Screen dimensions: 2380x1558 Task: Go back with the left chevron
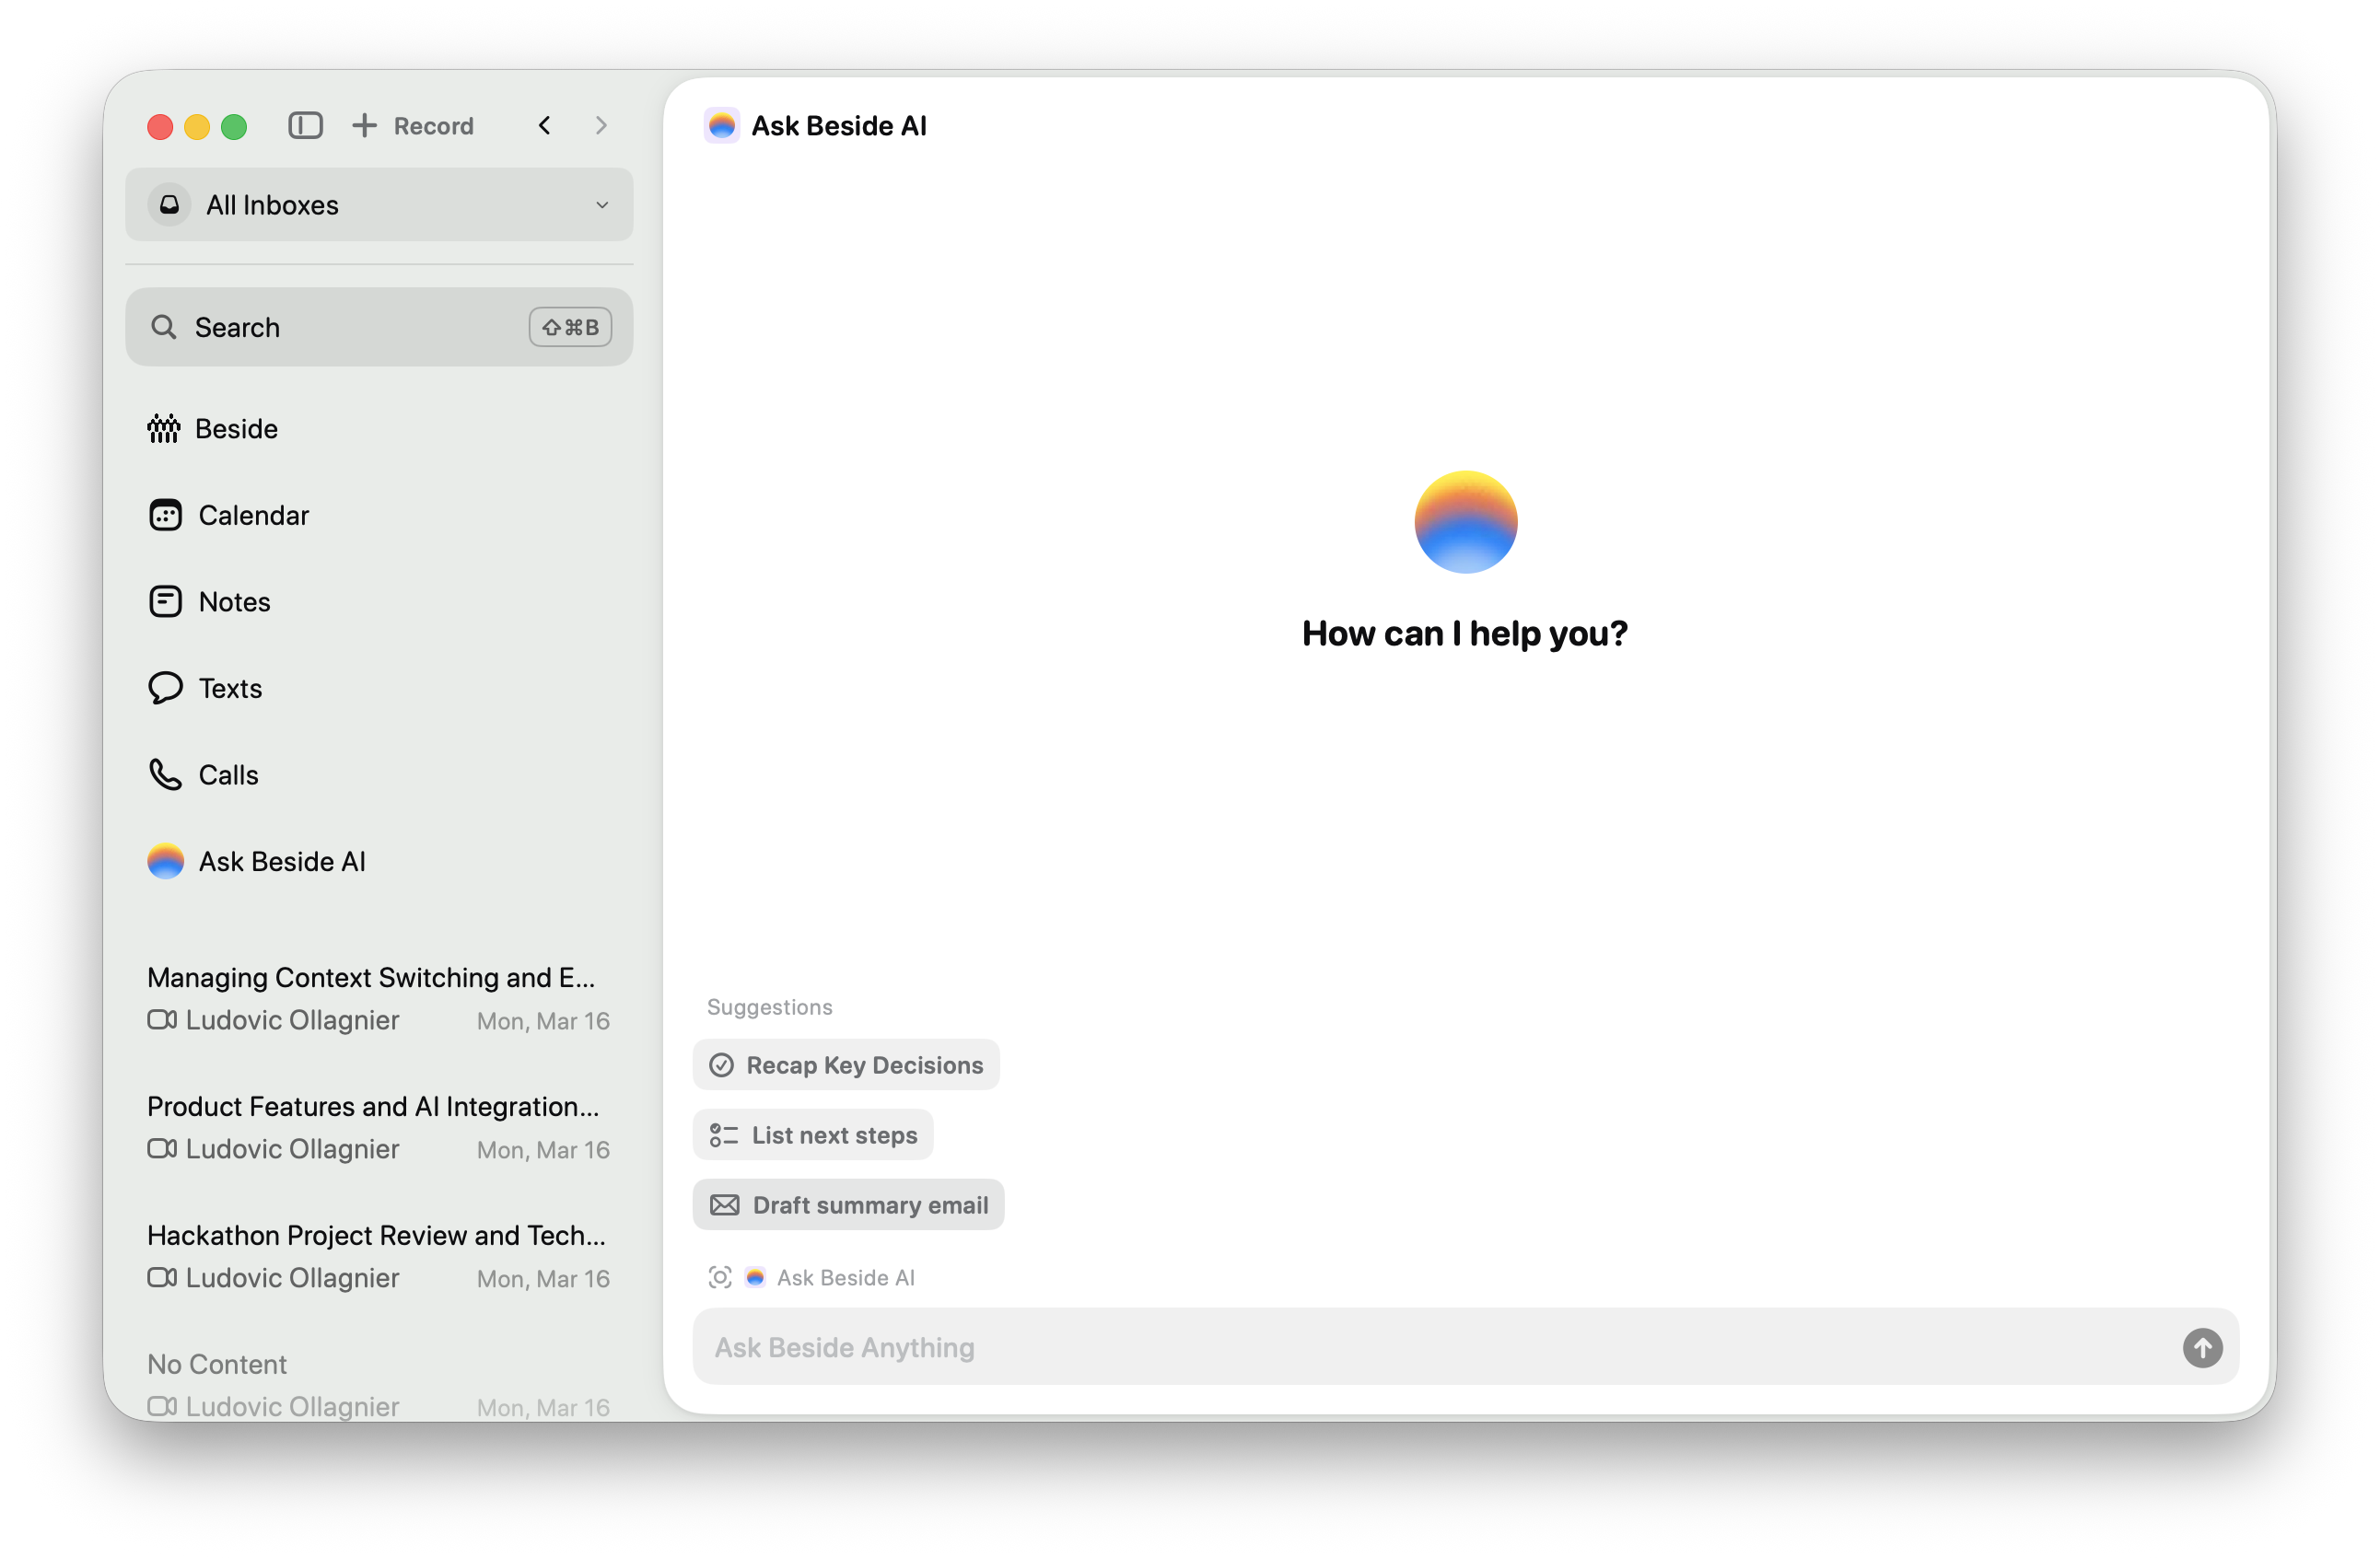[544, 125]
